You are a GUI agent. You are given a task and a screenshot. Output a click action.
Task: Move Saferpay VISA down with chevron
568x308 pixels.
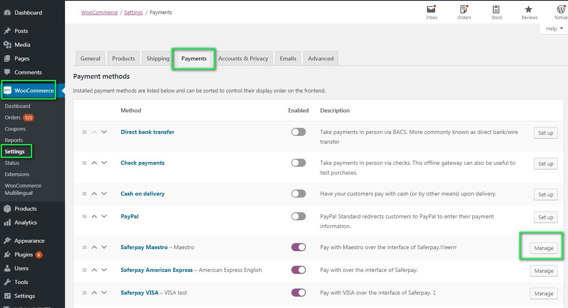104,293
